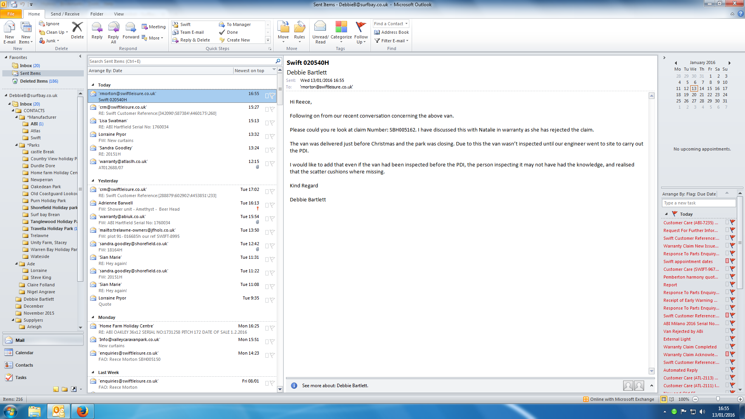Open the Address Book
Viewport: 745px width, 419px height.
pyautogui.click(x=392, y=32)
